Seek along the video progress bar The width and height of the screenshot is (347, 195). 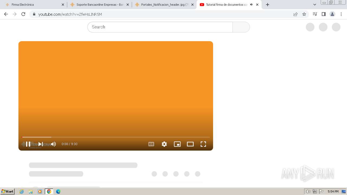point(116,137)
